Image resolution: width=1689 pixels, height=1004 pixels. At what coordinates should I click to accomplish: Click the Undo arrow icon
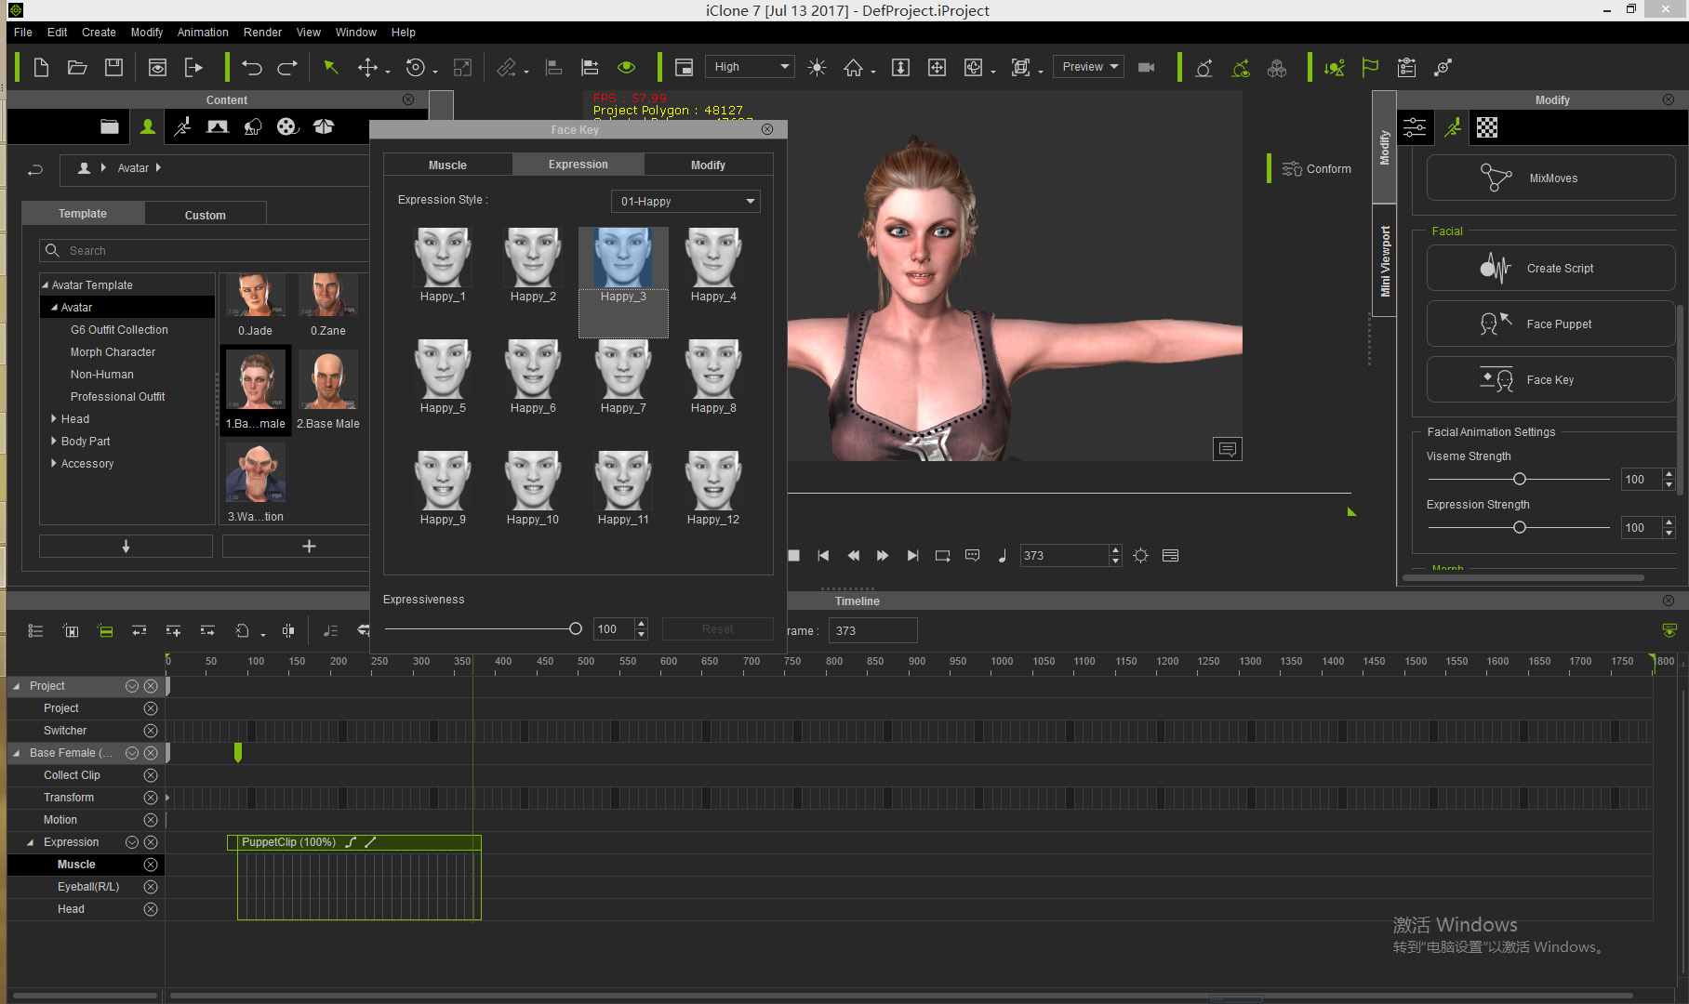pyautogui.click(x=252, y=67)
